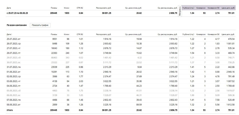Click lower table's Глубина (стр.) header
The width and height of the screenshot is (239, 115).
[x=188, y=34]
